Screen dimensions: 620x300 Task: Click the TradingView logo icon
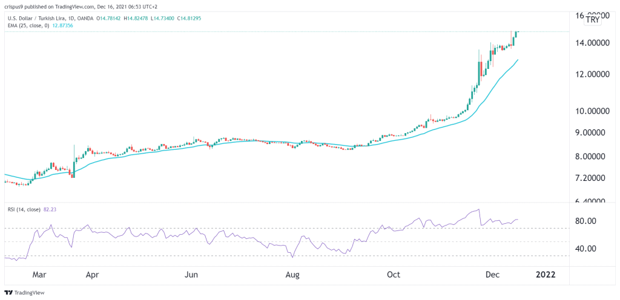(8, 293)
